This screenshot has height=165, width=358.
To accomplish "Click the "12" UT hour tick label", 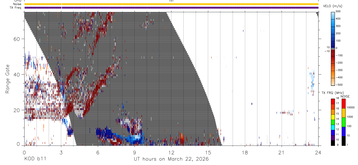I will [171, 152].
